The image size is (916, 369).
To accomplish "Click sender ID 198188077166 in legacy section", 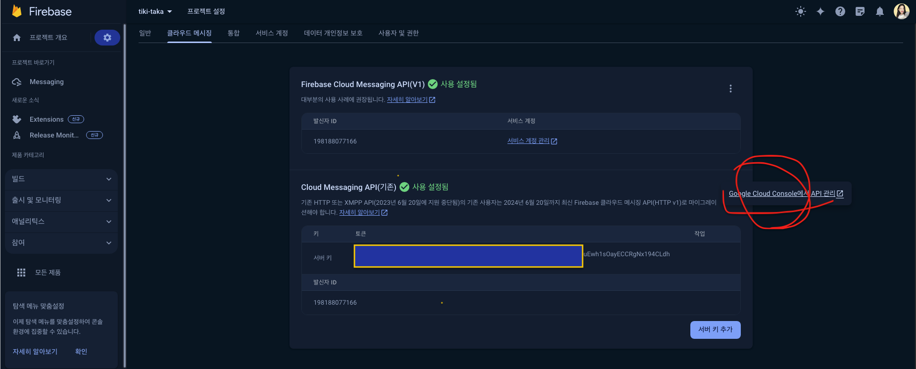I will (x=335, y=303).
